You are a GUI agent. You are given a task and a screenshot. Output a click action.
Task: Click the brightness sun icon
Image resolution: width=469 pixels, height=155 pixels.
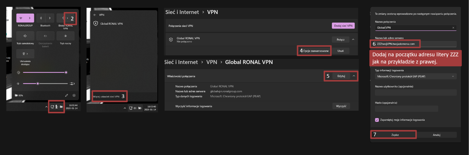[x=18, y=72]
